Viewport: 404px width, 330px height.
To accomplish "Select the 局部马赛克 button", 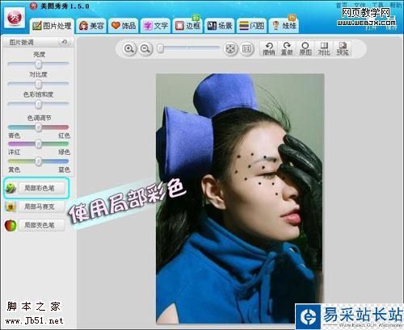I will [42, 207].
